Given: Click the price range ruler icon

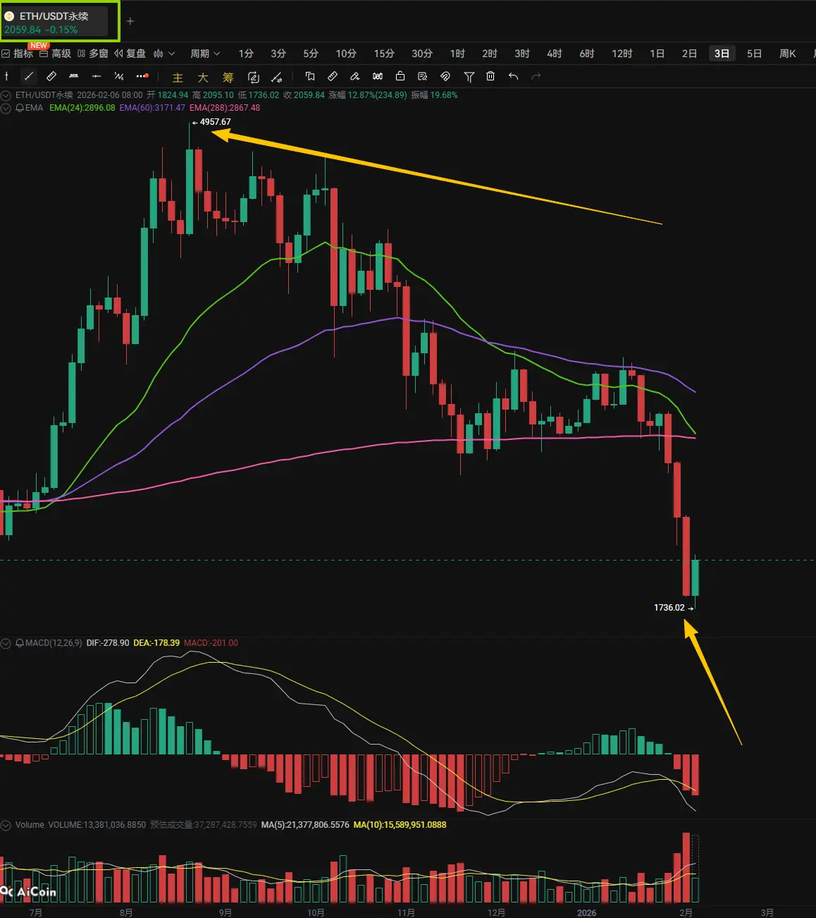Looking at the screenshot, I should pyautogui.click(x=333, y=76).
